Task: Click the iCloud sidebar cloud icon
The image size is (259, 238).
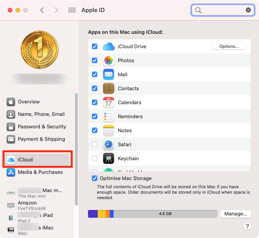Action: pyautogui.click(x=11, y=160)
